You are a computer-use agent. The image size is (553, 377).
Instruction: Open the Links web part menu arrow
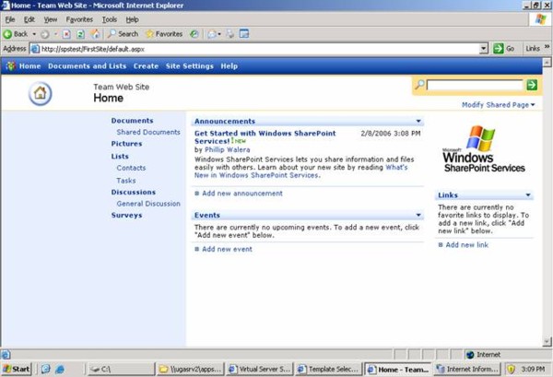pyautogui.click(x=528, y=194)
